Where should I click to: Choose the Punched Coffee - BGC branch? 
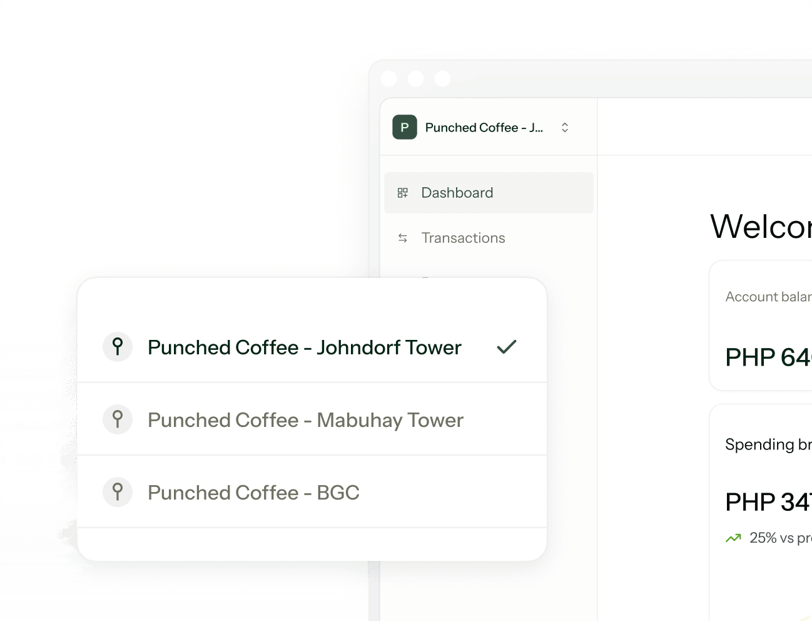(x=253, y=493)
